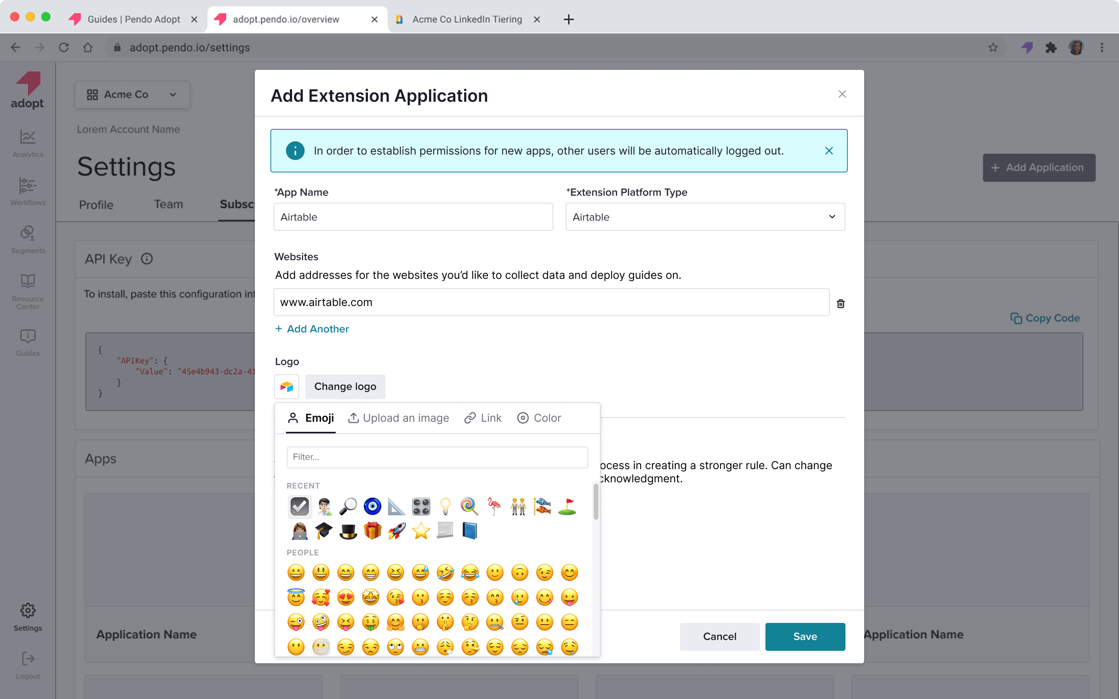Click the Change logo button
This screenshot has height=699, width=1119.
point(345,386)
